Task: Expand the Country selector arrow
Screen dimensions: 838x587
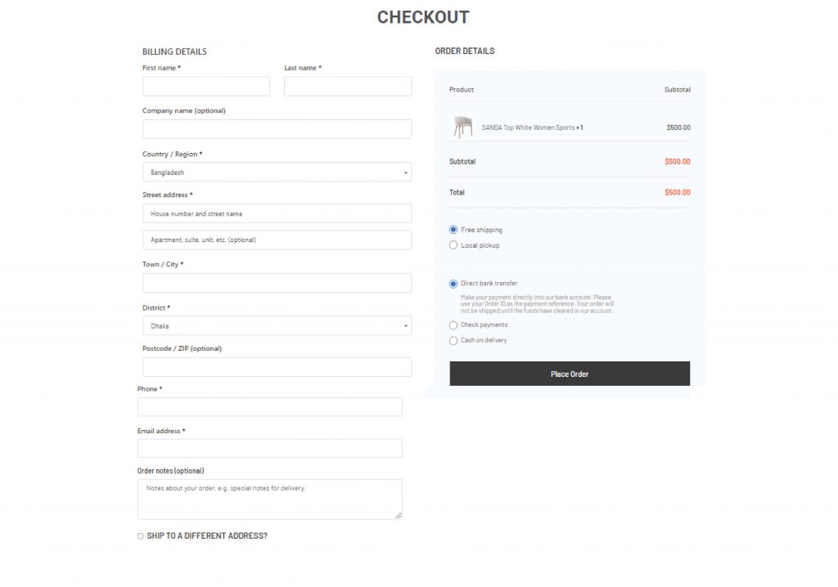Action: coord(404,172)
